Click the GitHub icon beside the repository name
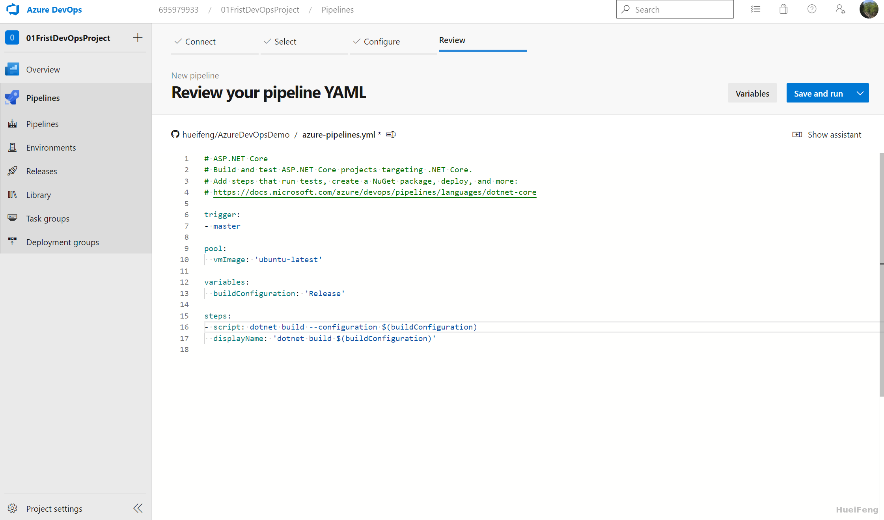The height and width of the screenshot is (520, 884). tap(175, 134)
